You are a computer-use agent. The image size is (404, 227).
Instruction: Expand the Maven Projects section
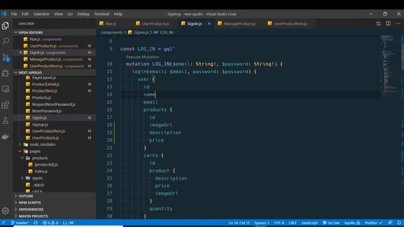click(x=33, y=216)
